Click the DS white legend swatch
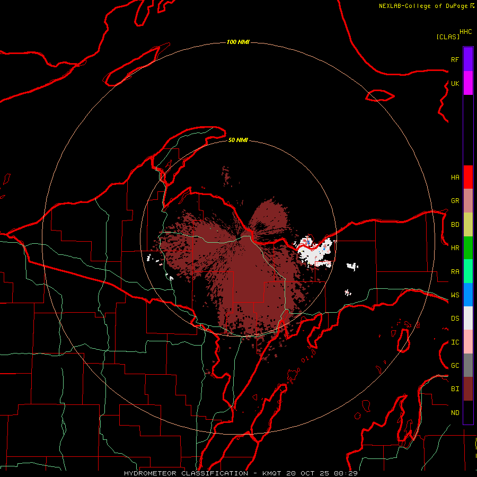Image resolution: width=477 pixels, height=477 pixels. click(468, 318)
